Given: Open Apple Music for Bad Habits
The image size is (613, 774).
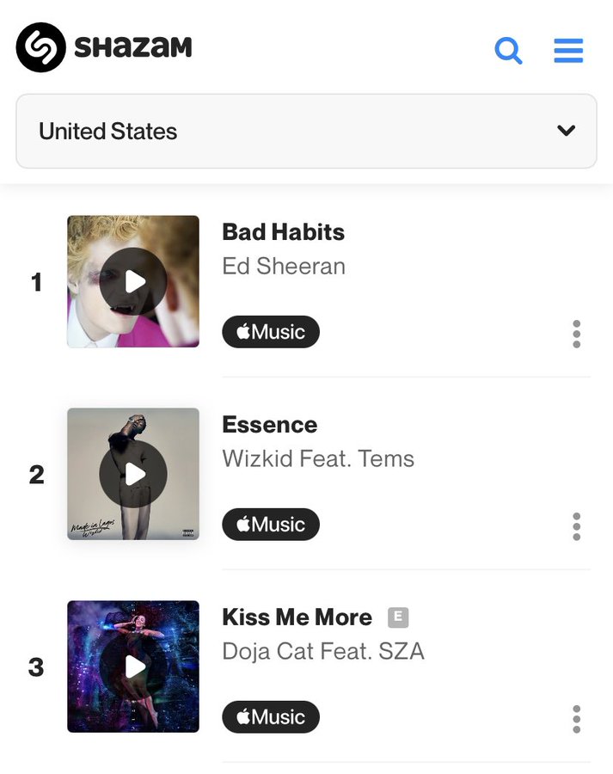Looking at the screenshot, I should pos(271,332).
